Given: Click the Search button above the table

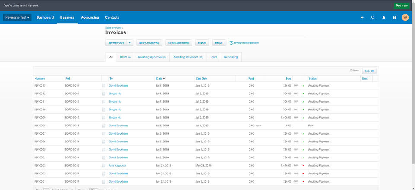Looking at the screenshot, I should tap(369, 71).
